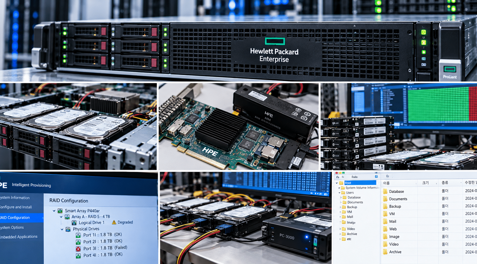Click the Root folder icon in tree
Image resolution: width=477 pixels, height=264 pixels.
click(341, 183)
